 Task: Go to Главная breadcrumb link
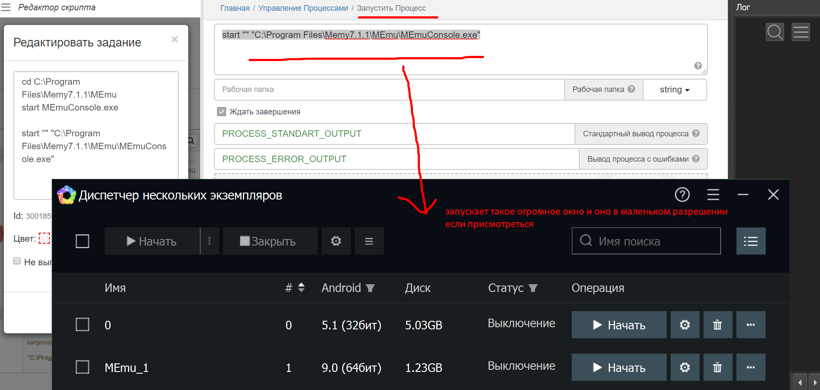(235, 8)
